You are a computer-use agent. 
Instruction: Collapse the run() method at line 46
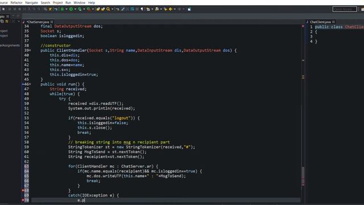[x=30, y=84]
